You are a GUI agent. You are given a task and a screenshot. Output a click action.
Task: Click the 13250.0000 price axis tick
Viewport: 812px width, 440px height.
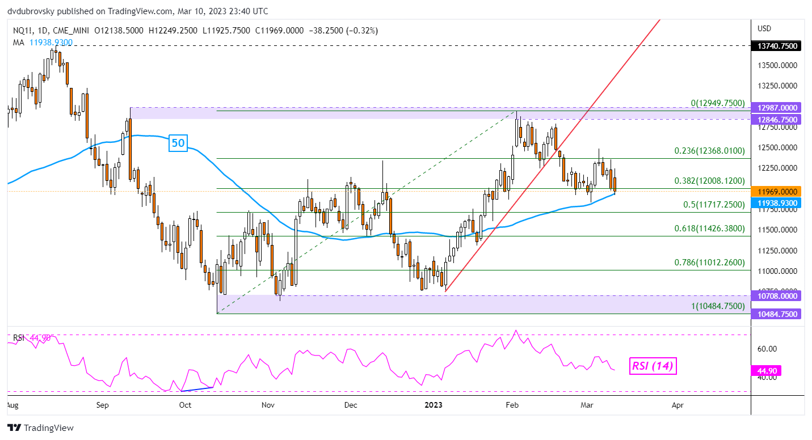point(778,86)
